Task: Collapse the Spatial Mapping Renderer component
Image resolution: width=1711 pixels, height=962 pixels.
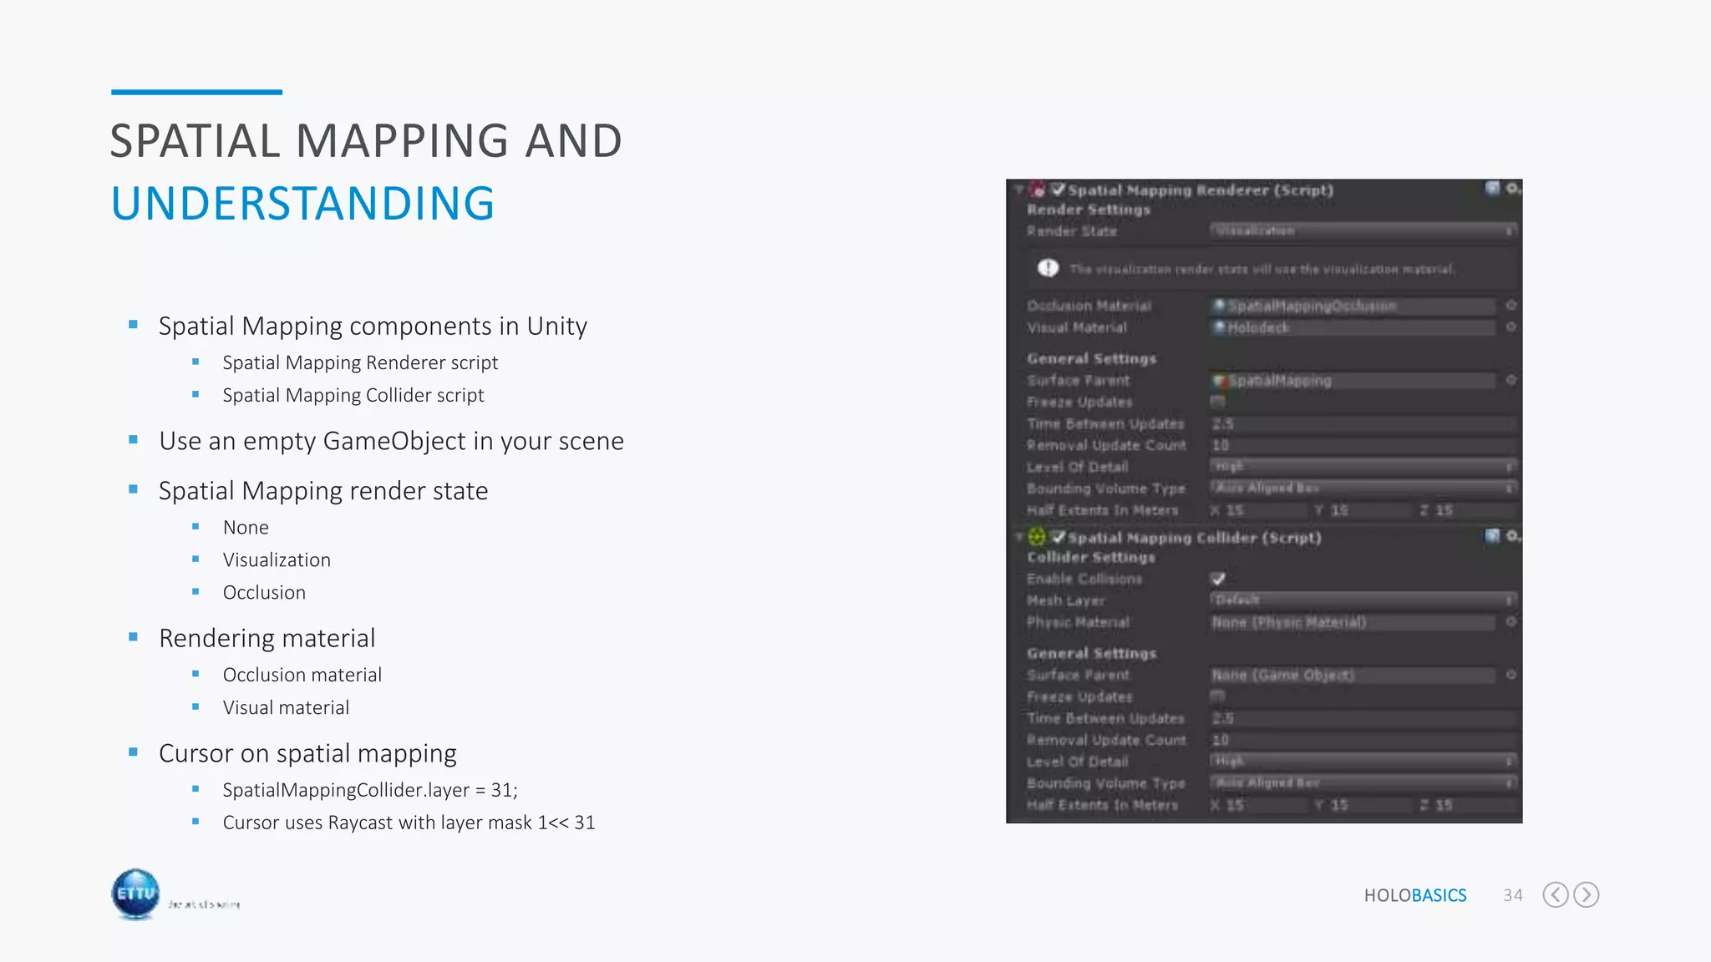Action: pos(1018,190)
